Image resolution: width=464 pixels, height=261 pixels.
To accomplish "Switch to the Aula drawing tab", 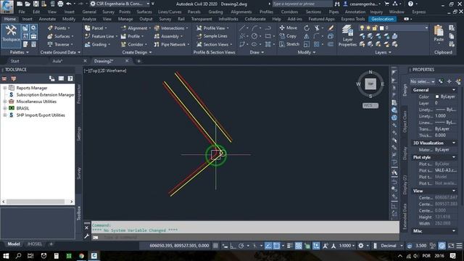I will click(57, 61).
